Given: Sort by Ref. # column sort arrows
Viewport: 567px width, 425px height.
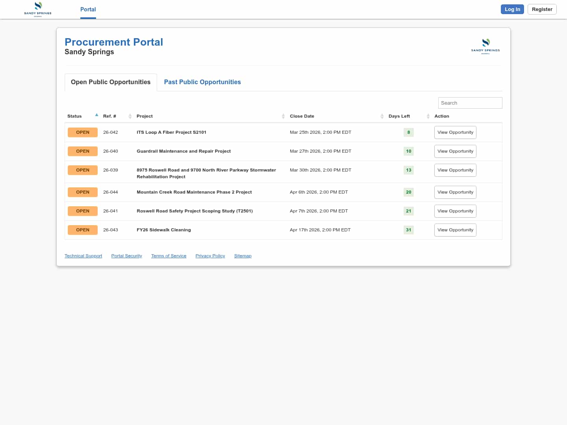Looking at the screenshot, I should tap(130, 116).
